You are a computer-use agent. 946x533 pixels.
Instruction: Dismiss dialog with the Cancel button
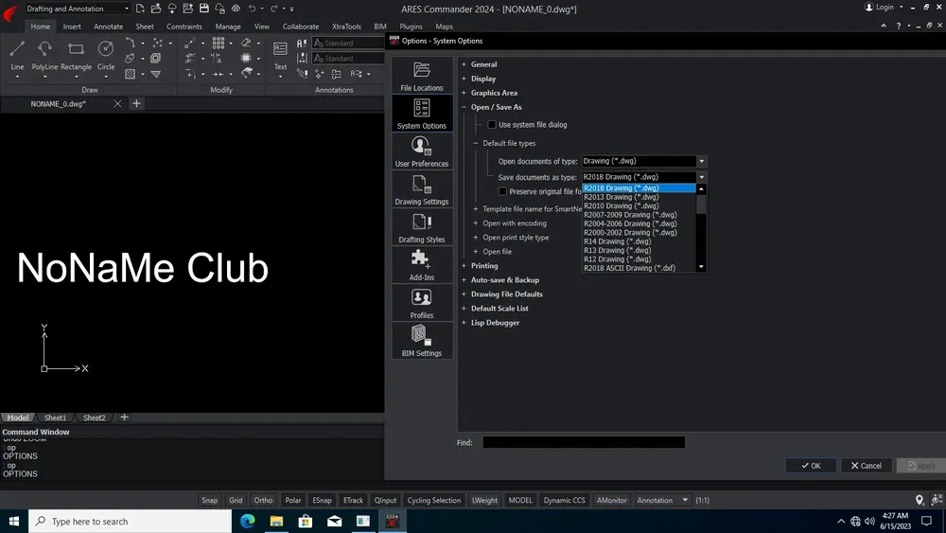click(867, 466)
